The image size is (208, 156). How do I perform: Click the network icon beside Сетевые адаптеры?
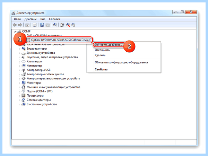(x=24, y=100)
